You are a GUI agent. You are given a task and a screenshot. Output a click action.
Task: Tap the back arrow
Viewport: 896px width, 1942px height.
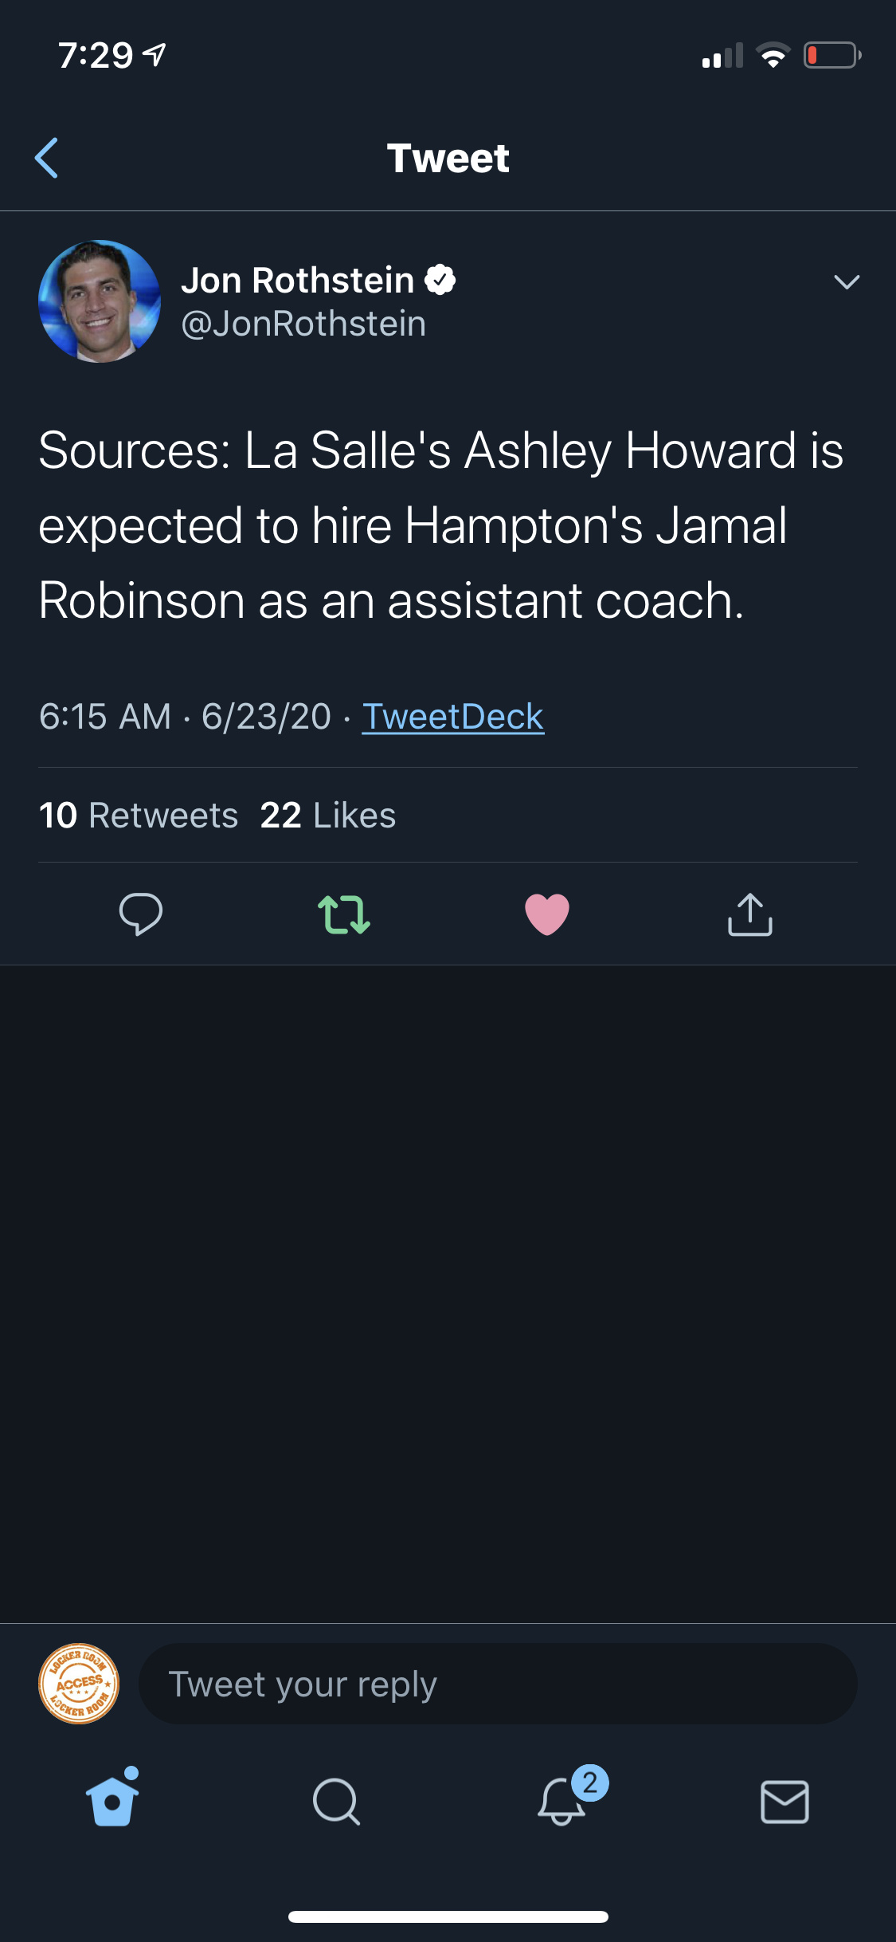(x=47, y=158)
